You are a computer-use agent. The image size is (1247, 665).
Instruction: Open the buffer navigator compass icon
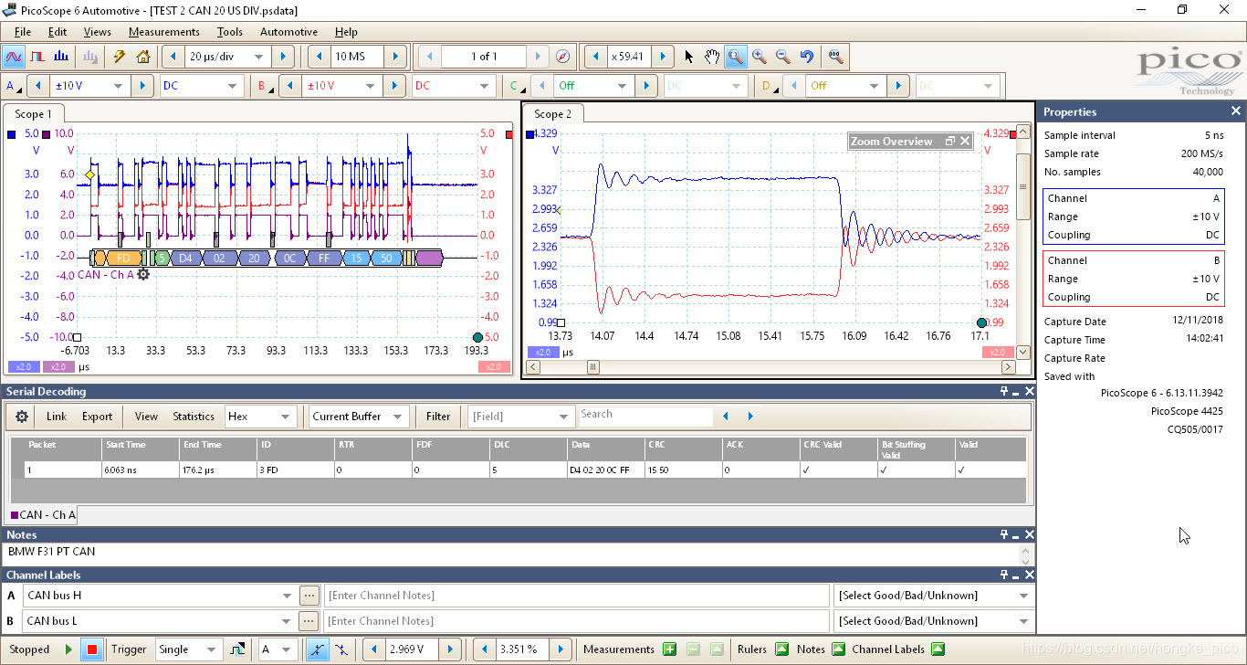[x=563, y=57]
